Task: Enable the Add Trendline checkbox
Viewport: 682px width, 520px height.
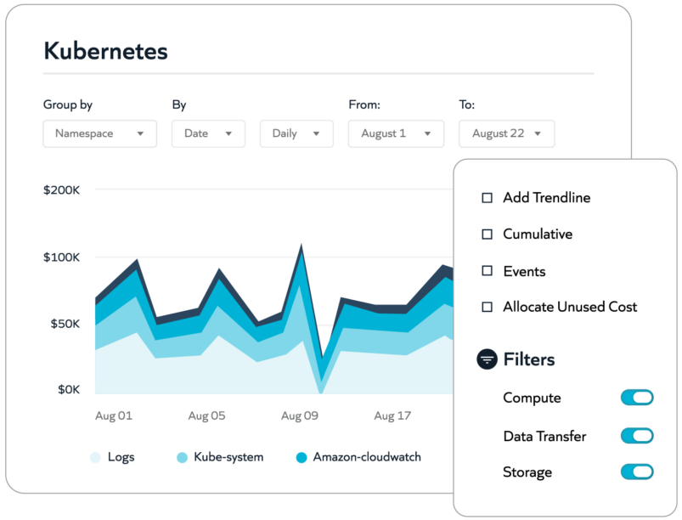Action: [487, 198]
